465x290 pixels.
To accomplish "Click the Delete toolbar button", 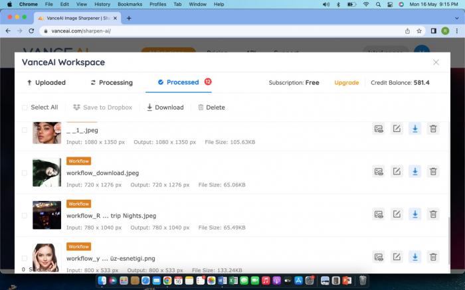I will (x=211, y=108).
